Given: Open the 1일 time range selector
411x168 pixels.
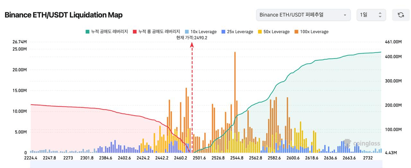Looking at the screenshot, I should pos(371,15).
